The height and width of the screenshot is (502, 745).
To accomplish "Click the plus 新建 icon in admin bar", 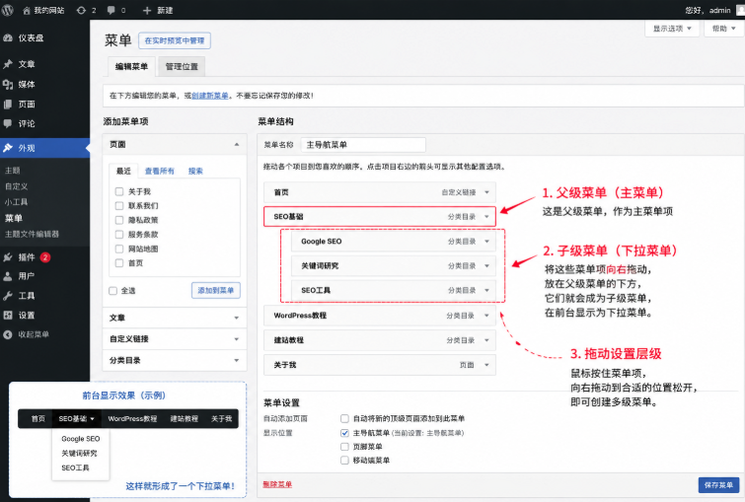I will [147, 11].
